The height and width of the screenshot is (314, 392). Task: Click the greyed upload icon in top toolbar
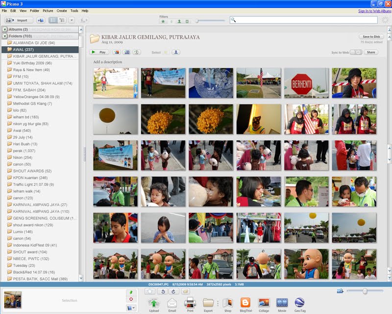point(83,20)
